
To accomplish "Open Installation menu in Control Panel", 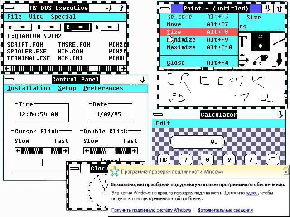I will coord(29,88).
